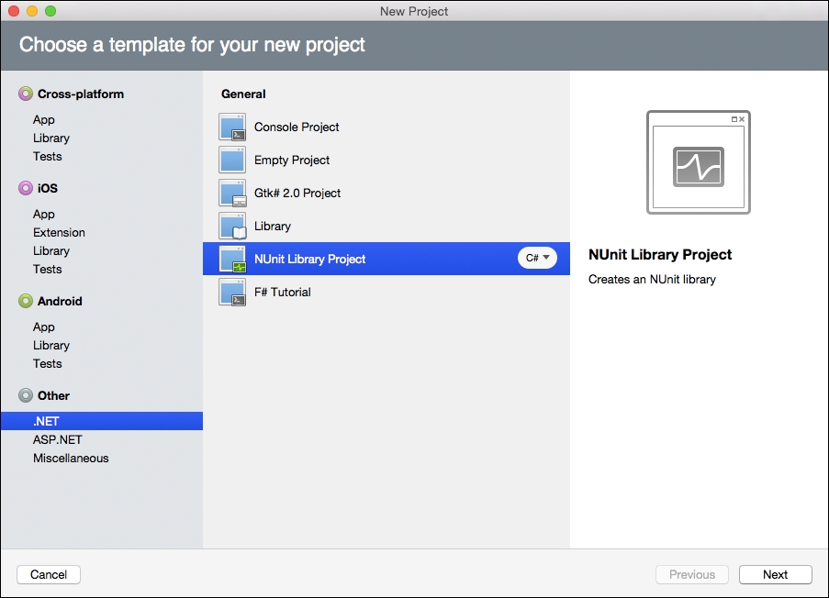Select the Miscellaneous category
Viewport: 829px width, 598px height.
click(x=71, y=458)
